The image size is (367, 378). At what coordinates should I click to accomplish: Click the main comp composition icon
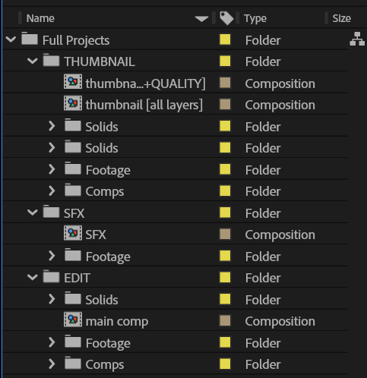click(73, 320)
